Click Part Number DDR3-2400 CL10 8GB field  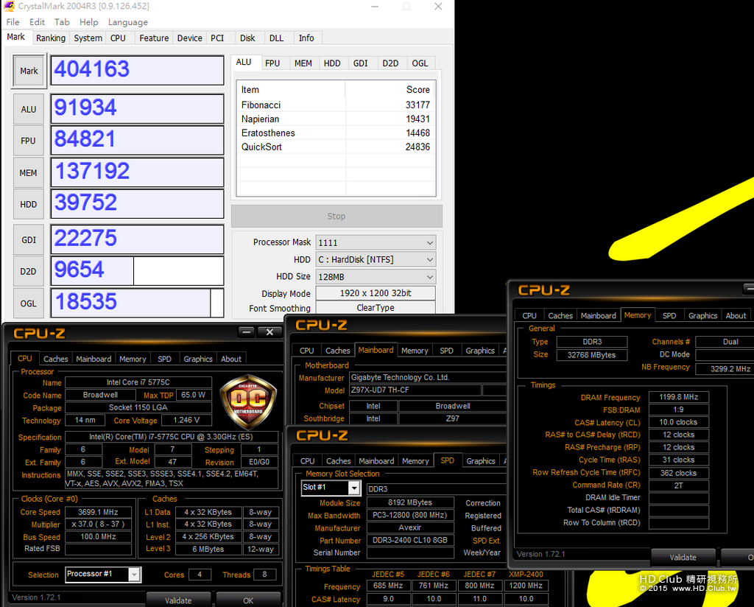coord(410,540)
